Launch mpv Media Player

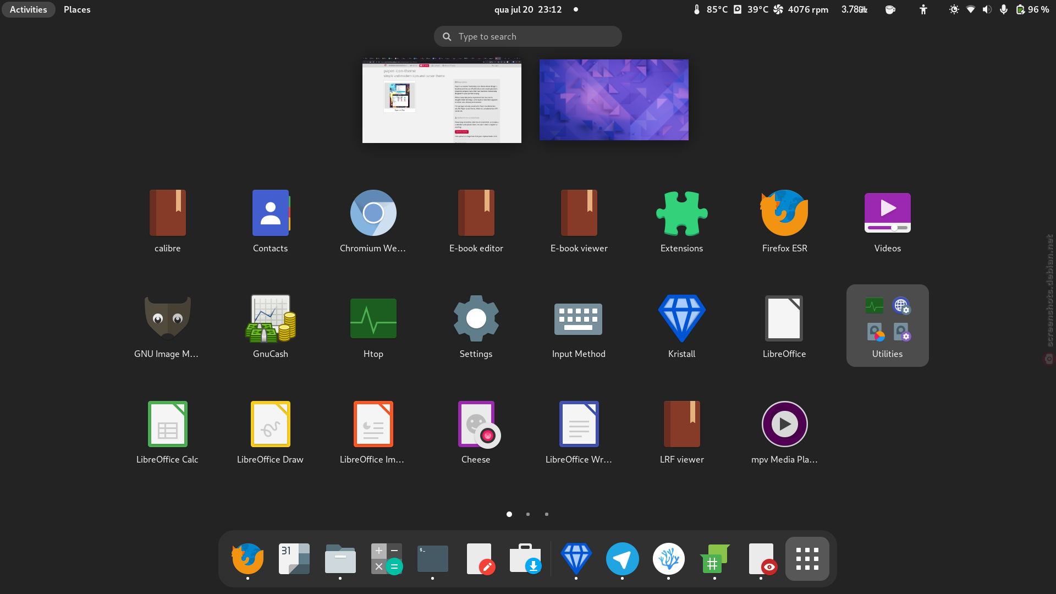784,431
